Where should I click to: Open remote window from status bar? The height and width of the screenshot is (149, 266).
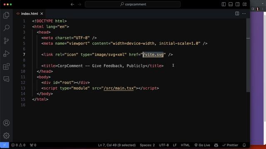[5, 145]
